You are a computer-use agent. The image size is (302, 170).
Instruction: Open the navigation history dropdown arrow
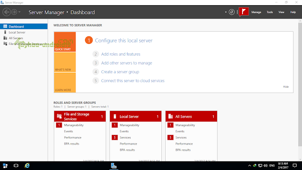pyautogui.click(x=19, y=12)
